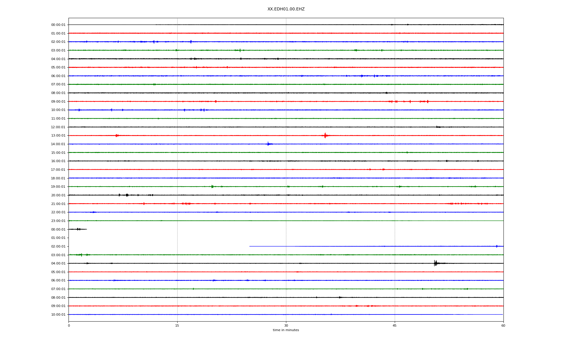Click the blue spike on the 14:00:01 trace
This screenshot has width=572, height=357.
(x=268, y=144)
